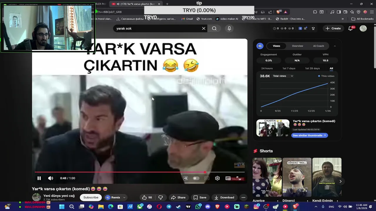This screenshot has width=376, height=211.
Task: Like the video (98 likes)
Action: tap(147, 198)
